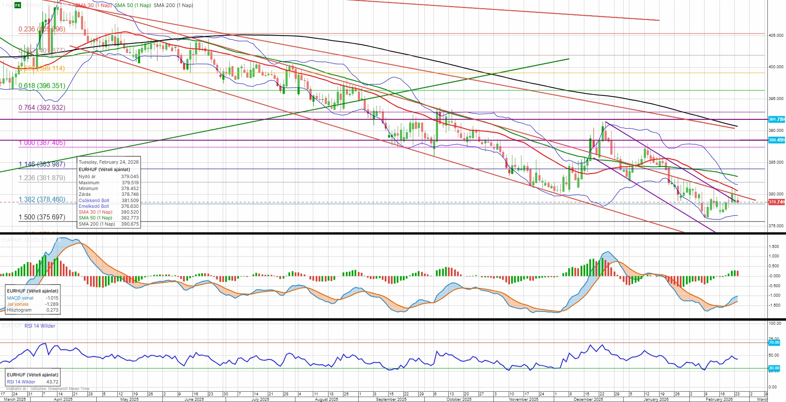Click the blue 30.00 RSI level tag
This screenshot has height=402, width=786.
(x=774, y=368)
